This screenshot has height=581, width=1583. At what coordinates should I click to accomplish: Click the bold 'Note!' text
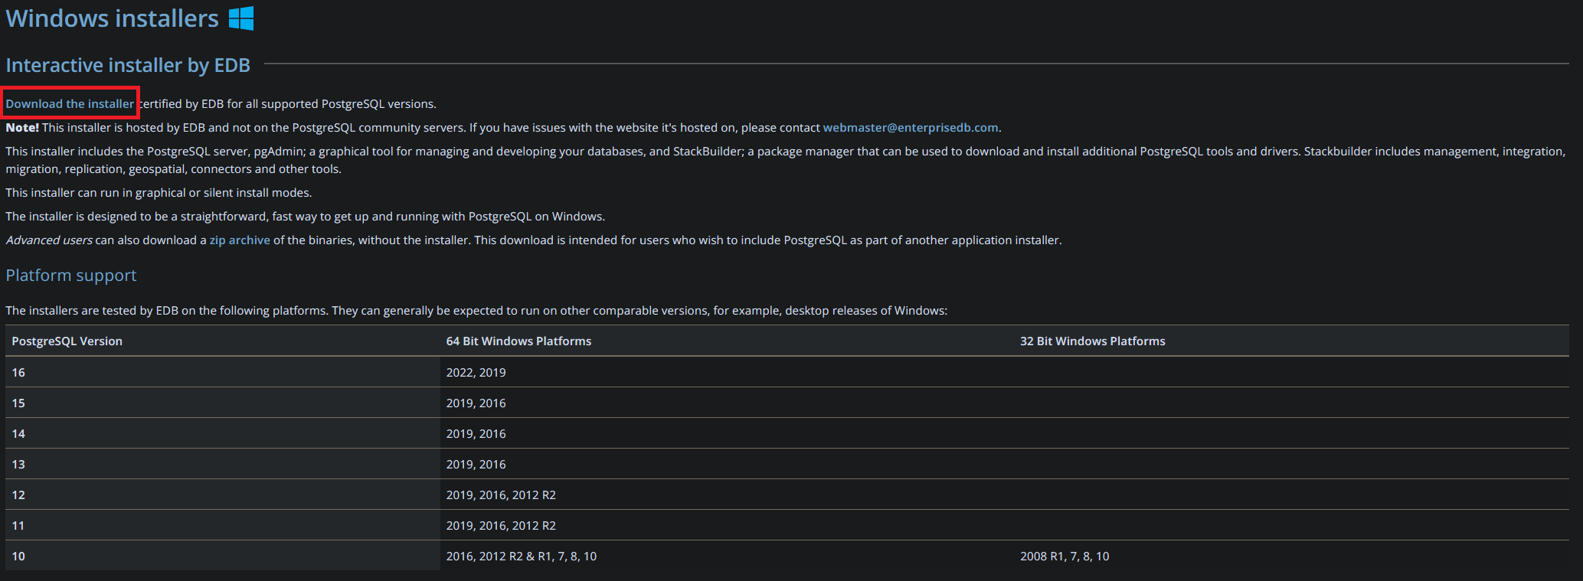pos(22,128)
